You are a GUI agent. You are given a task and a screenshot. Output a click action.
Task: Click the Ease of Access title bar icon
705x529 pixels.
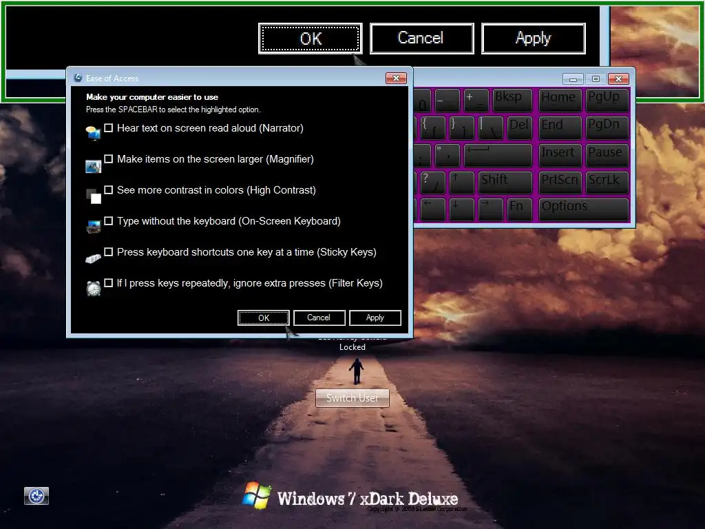[78, 78]
